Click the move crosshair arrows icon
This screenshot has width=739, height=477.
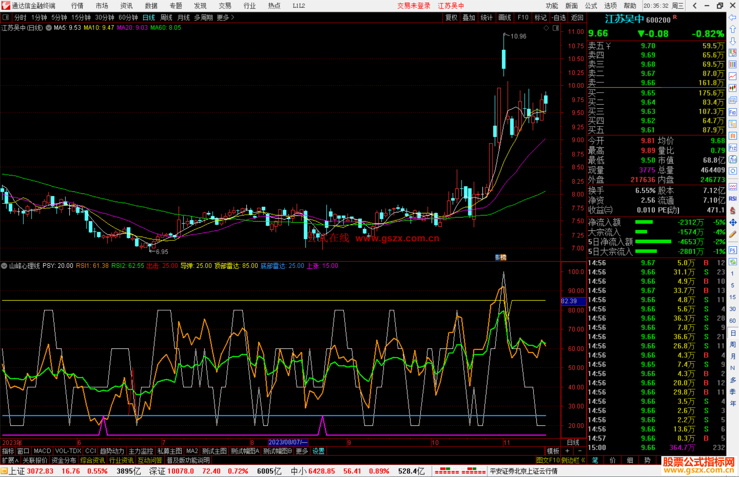(x=732, y=223)
